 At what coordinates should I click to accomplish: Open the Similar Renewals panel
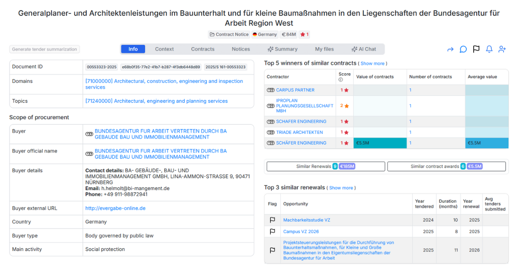click(x=325, y=166)
